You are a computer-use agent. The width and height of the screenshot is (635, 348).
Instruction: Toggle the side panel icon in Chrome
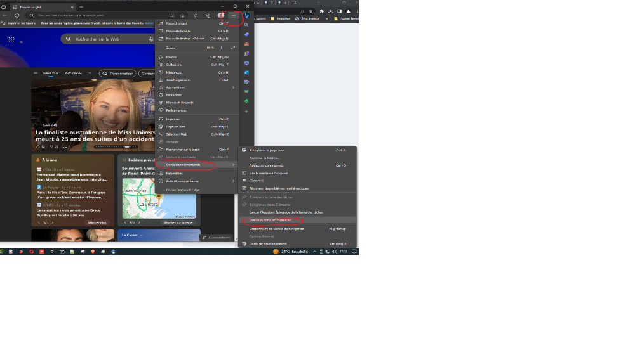tap(339, 11)
